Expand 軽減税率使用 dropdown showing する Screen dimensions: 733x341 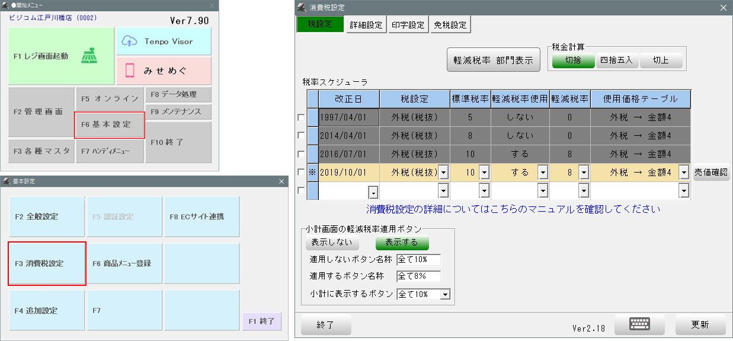pos(542,173)
